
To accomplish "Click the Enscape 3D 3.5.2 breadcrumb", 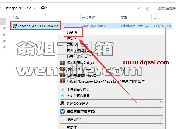I will click(17, 8).
